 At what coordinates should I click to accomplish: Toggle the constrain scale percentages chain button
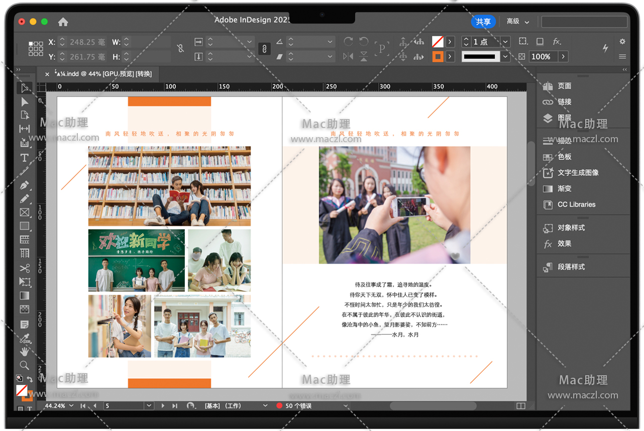click(264, 49)
